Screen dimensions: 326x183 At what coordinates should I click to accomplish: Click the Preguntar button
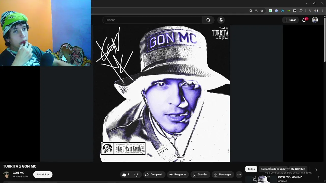[x=178, y=175]
